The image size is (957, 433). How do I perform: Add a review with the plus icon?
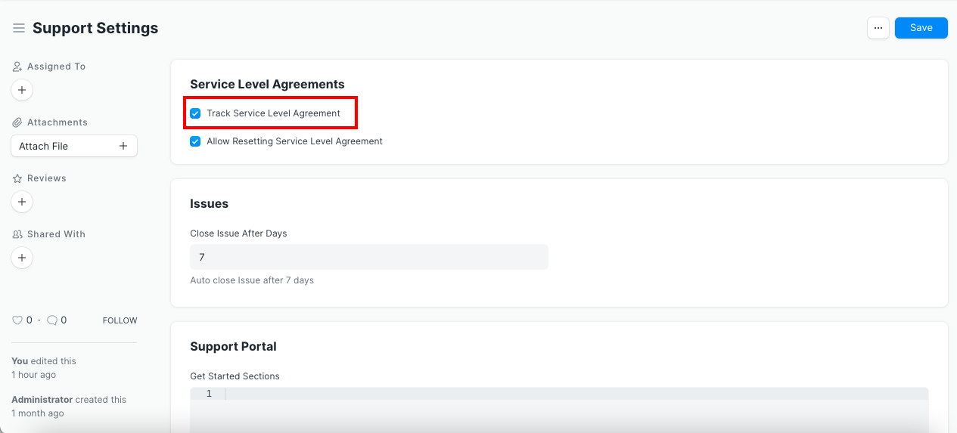(x=22, y=202)
